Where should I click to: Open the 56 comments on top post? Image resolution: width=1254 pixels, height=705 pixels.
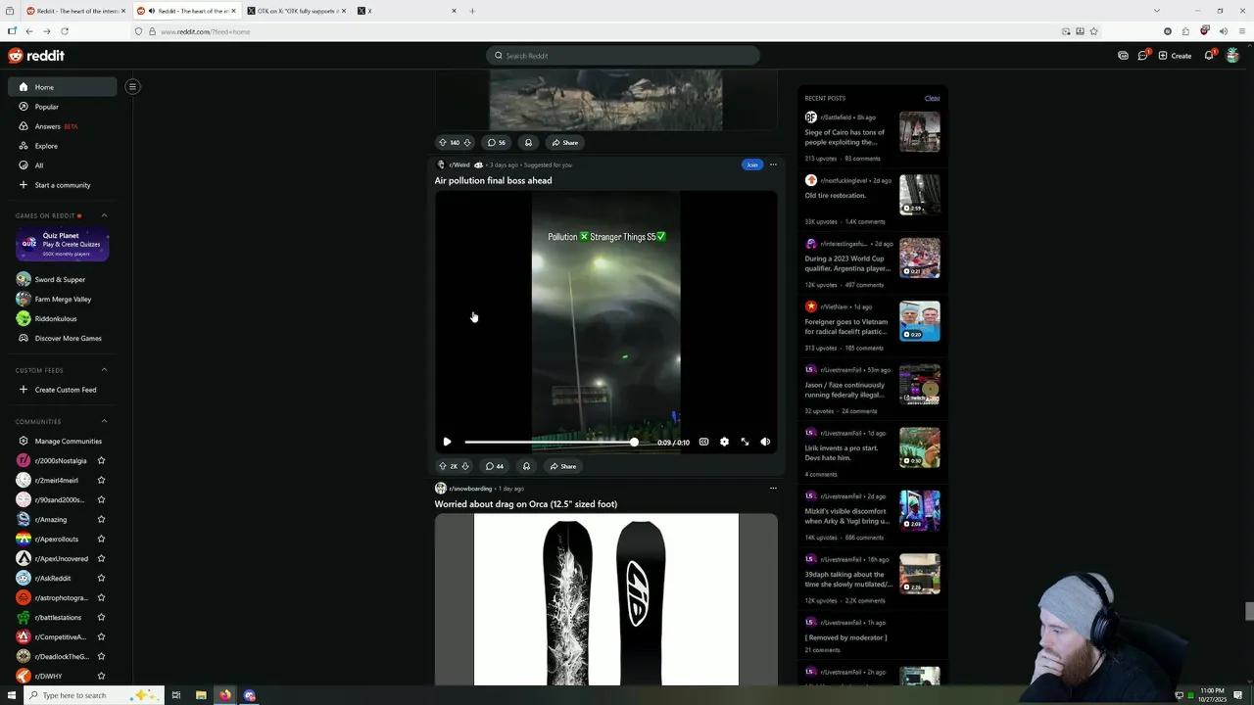tap(497, 142)
